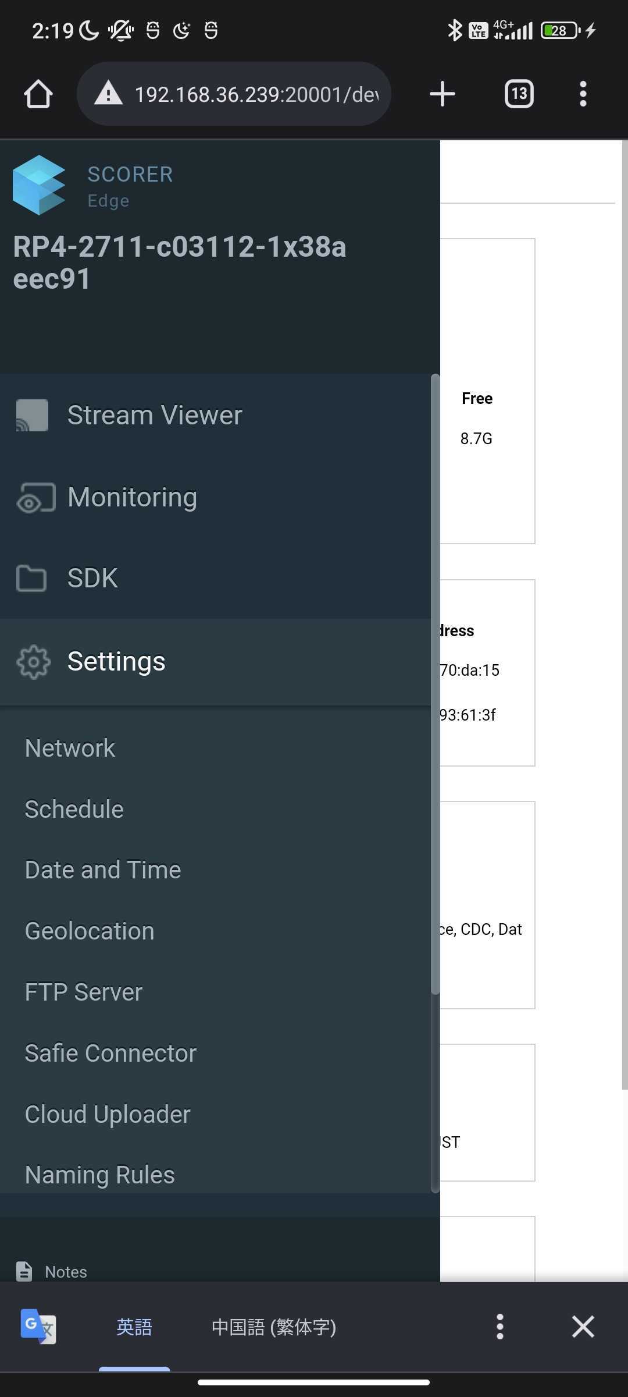Collapse the Settings section via its gear icon

[x=34, y=662]
